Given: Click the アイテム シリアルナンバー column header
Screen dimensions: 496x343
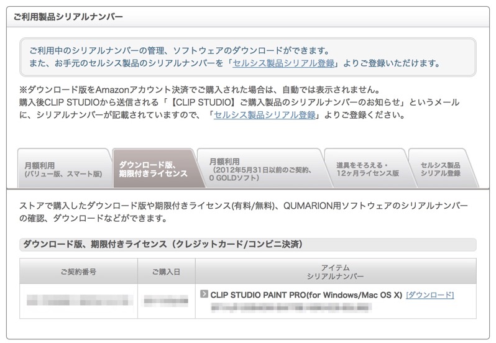Looking at the screenshot, I should click(x=336, y=272).
